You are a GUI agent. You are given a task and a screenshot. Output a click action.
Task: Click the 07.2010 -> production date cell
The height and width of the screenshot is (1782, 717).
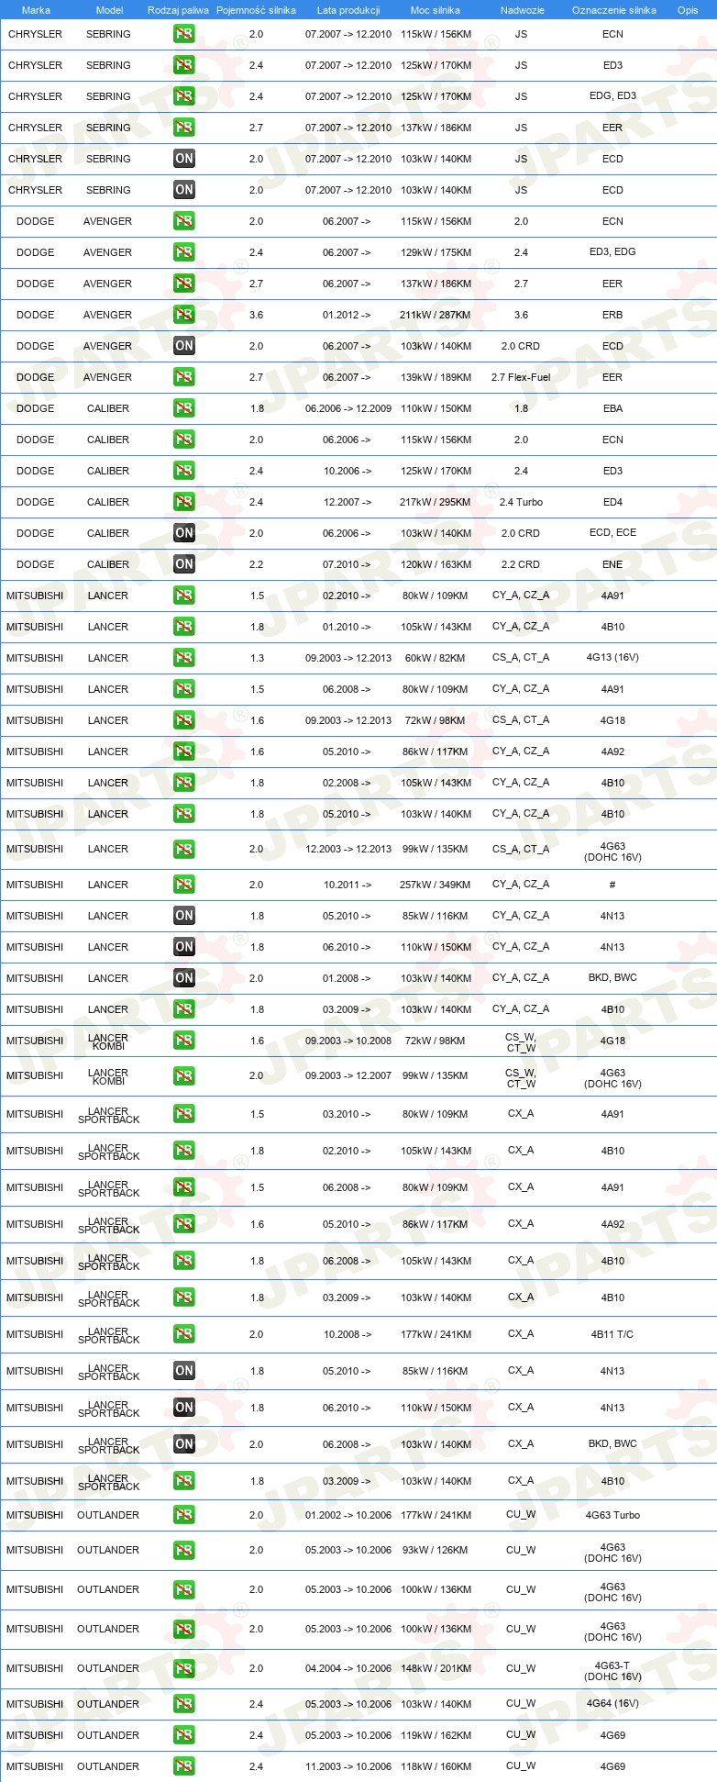[347, 564]
